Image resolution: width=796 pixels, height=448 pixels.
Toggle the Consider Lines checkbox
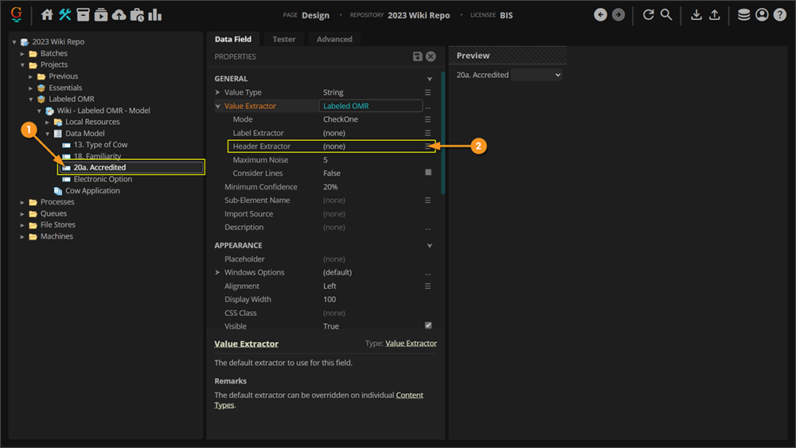pyautogui.click(x=428, y=173)
